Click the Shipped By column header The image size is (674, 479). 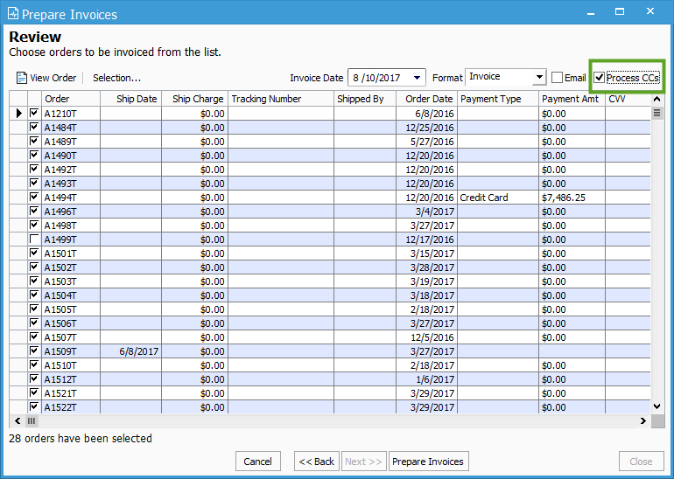pos(365,99)
